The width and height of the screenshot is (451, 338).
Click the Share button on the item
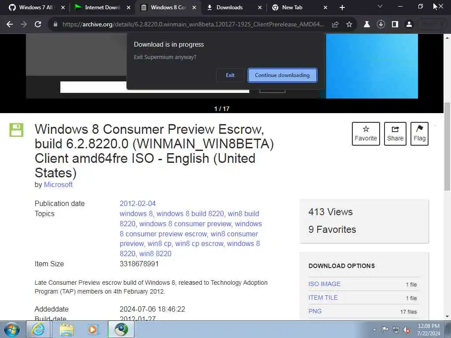tap(395, 134)
